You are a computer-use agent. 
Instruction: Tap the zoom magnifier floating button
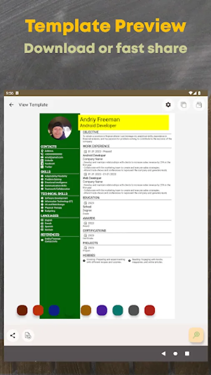pos(196,335)
